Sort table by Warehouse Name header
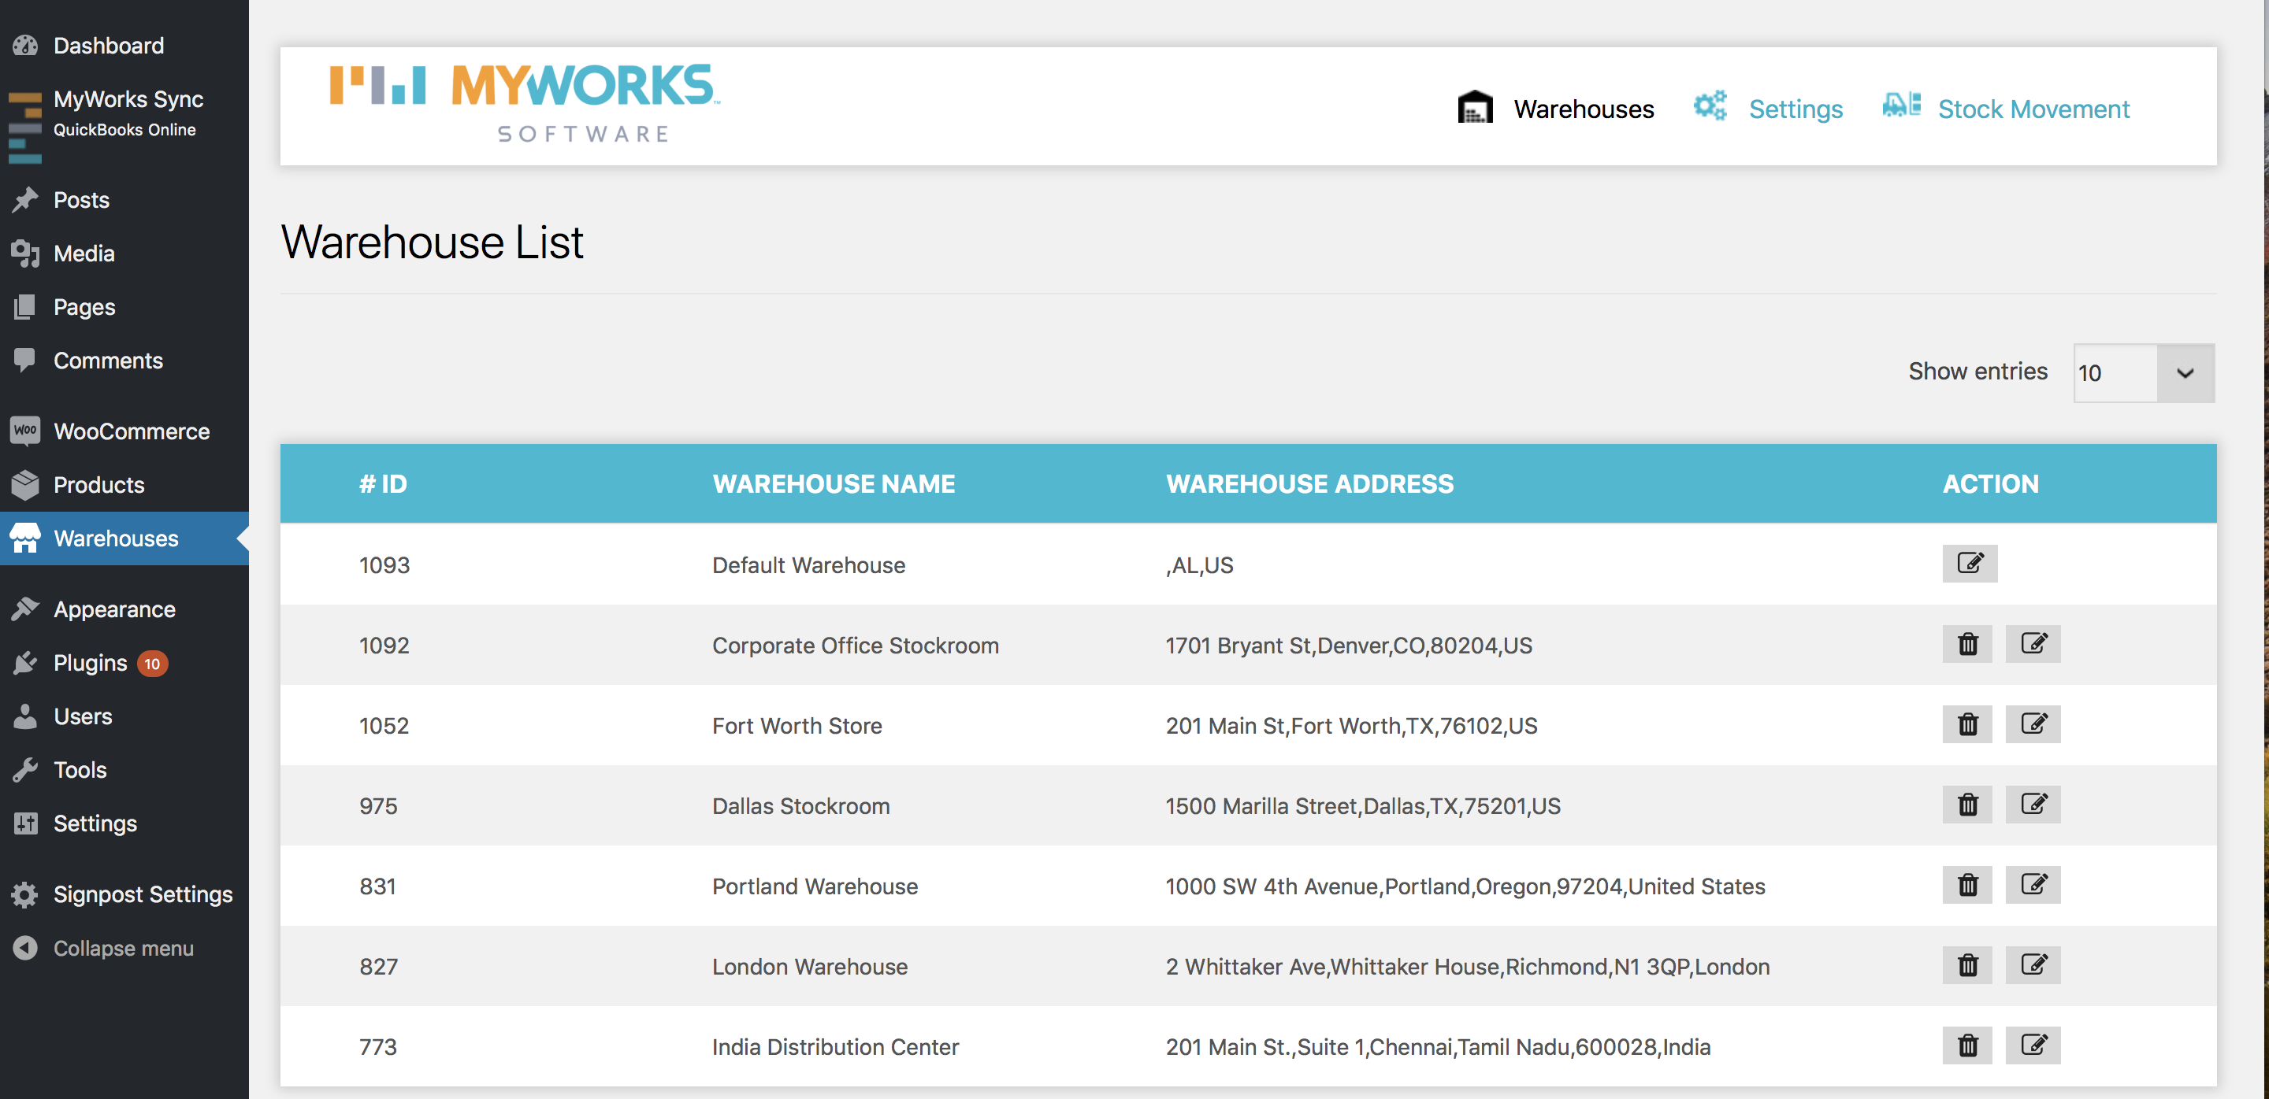 coord(833,484)
